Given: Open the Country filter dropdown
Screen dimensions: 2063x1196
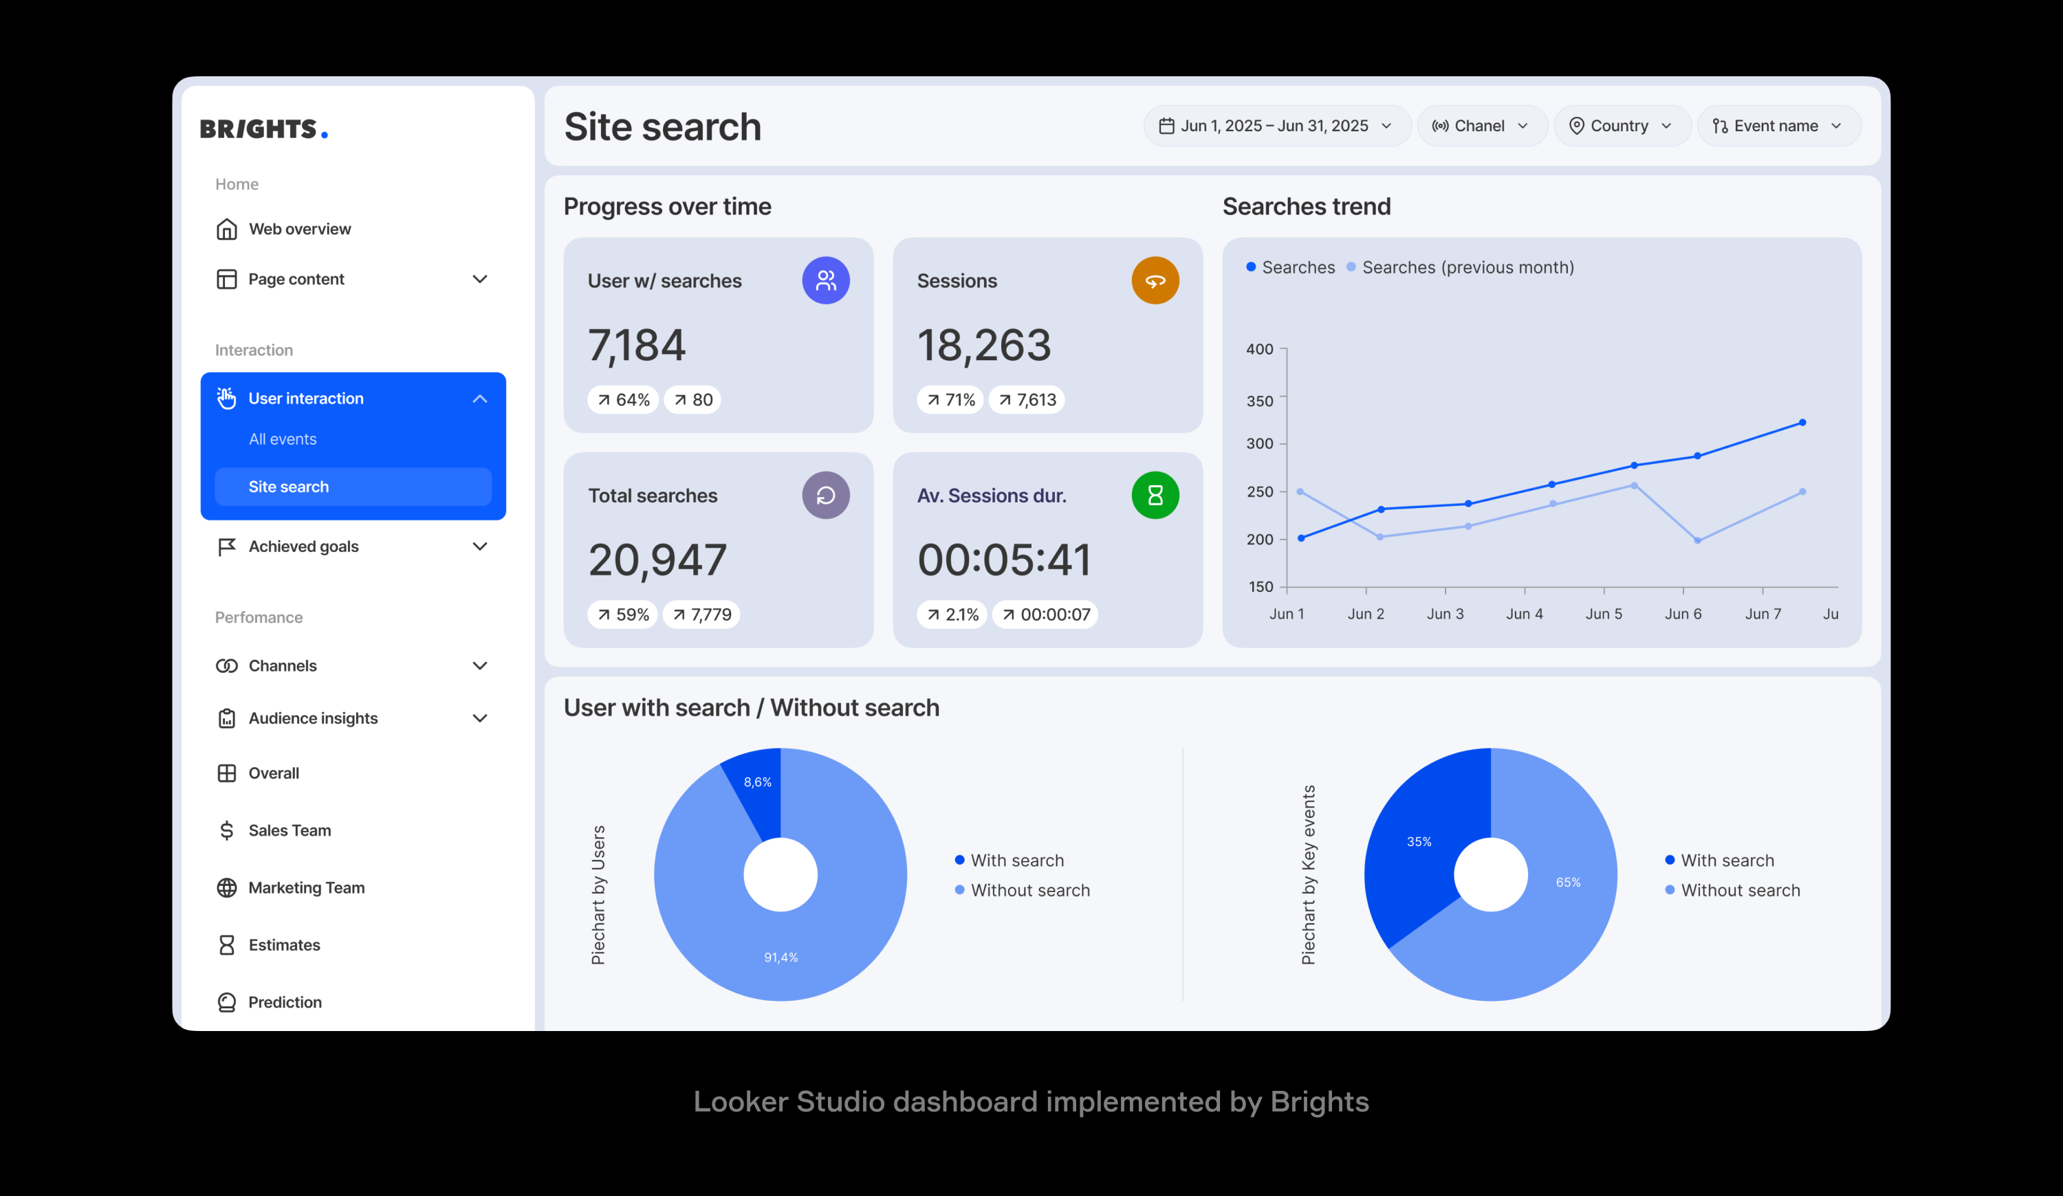Looking at the screenshot, I should point(1620,125).
